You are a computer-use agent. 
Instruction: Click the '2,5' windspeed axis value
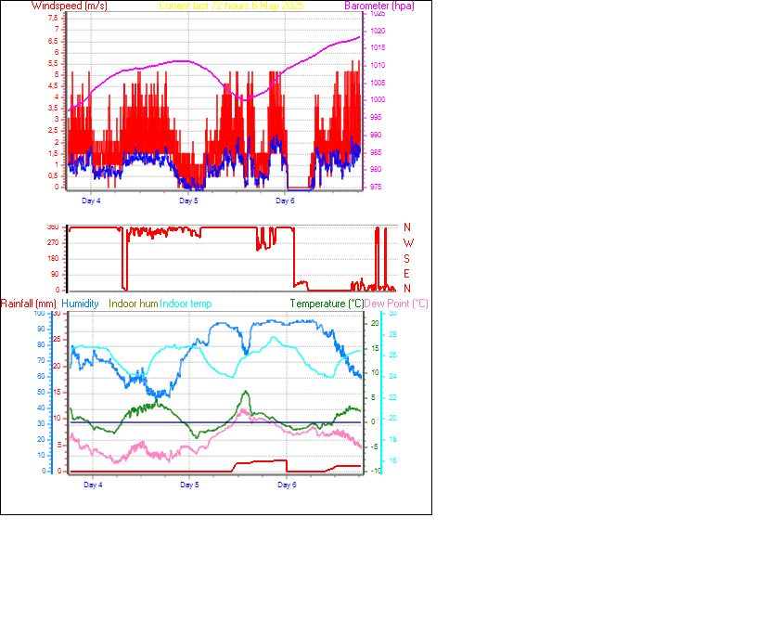click(x=53, y=131)
